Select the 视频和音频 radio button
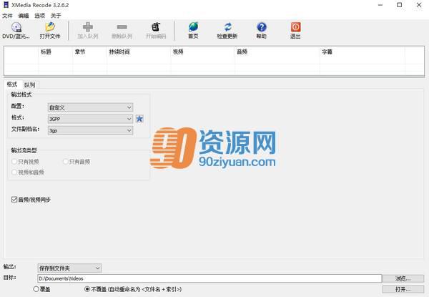 (x=14, y=172)
